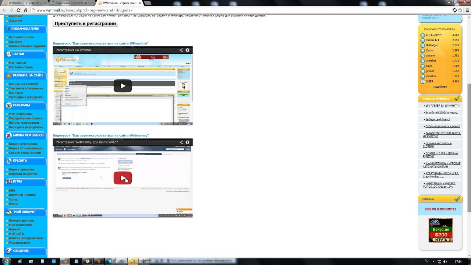Open 'Мои рефералы' in the sidebar

(21, 114)
